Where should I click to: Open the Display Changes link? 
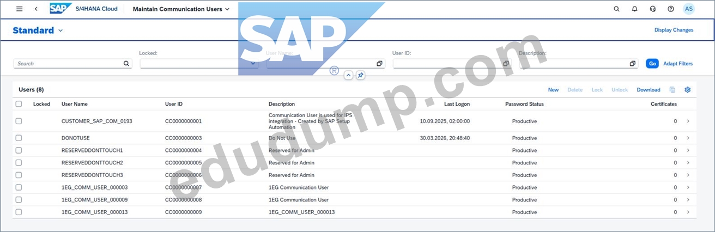pyautogui.click(x=674, y=30)
